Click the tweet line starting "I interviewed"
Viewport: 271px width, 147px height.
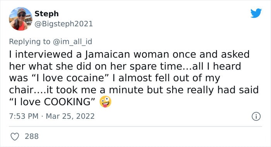(x=129, y=54)
